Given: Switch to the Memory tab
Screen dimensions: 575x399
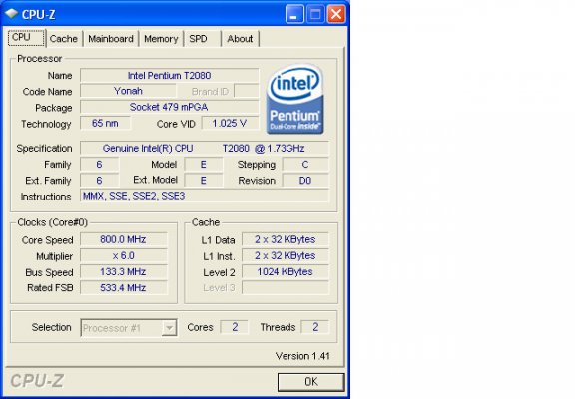Looking at the screenshot, I should click(x=161, y=39).
